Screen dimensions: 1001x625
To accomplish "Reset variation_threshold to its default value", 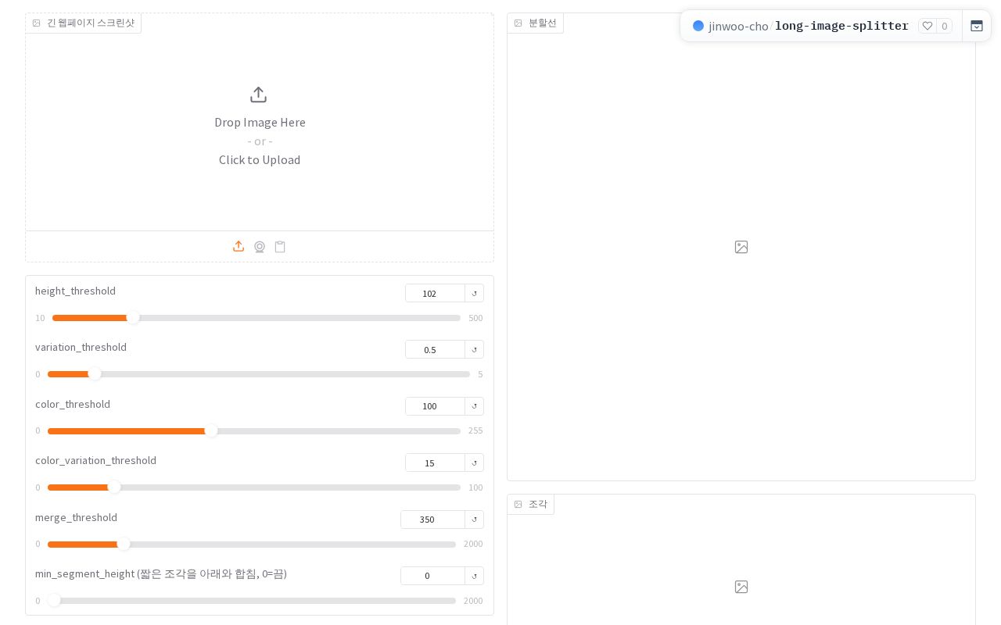I will pos(474,349).
